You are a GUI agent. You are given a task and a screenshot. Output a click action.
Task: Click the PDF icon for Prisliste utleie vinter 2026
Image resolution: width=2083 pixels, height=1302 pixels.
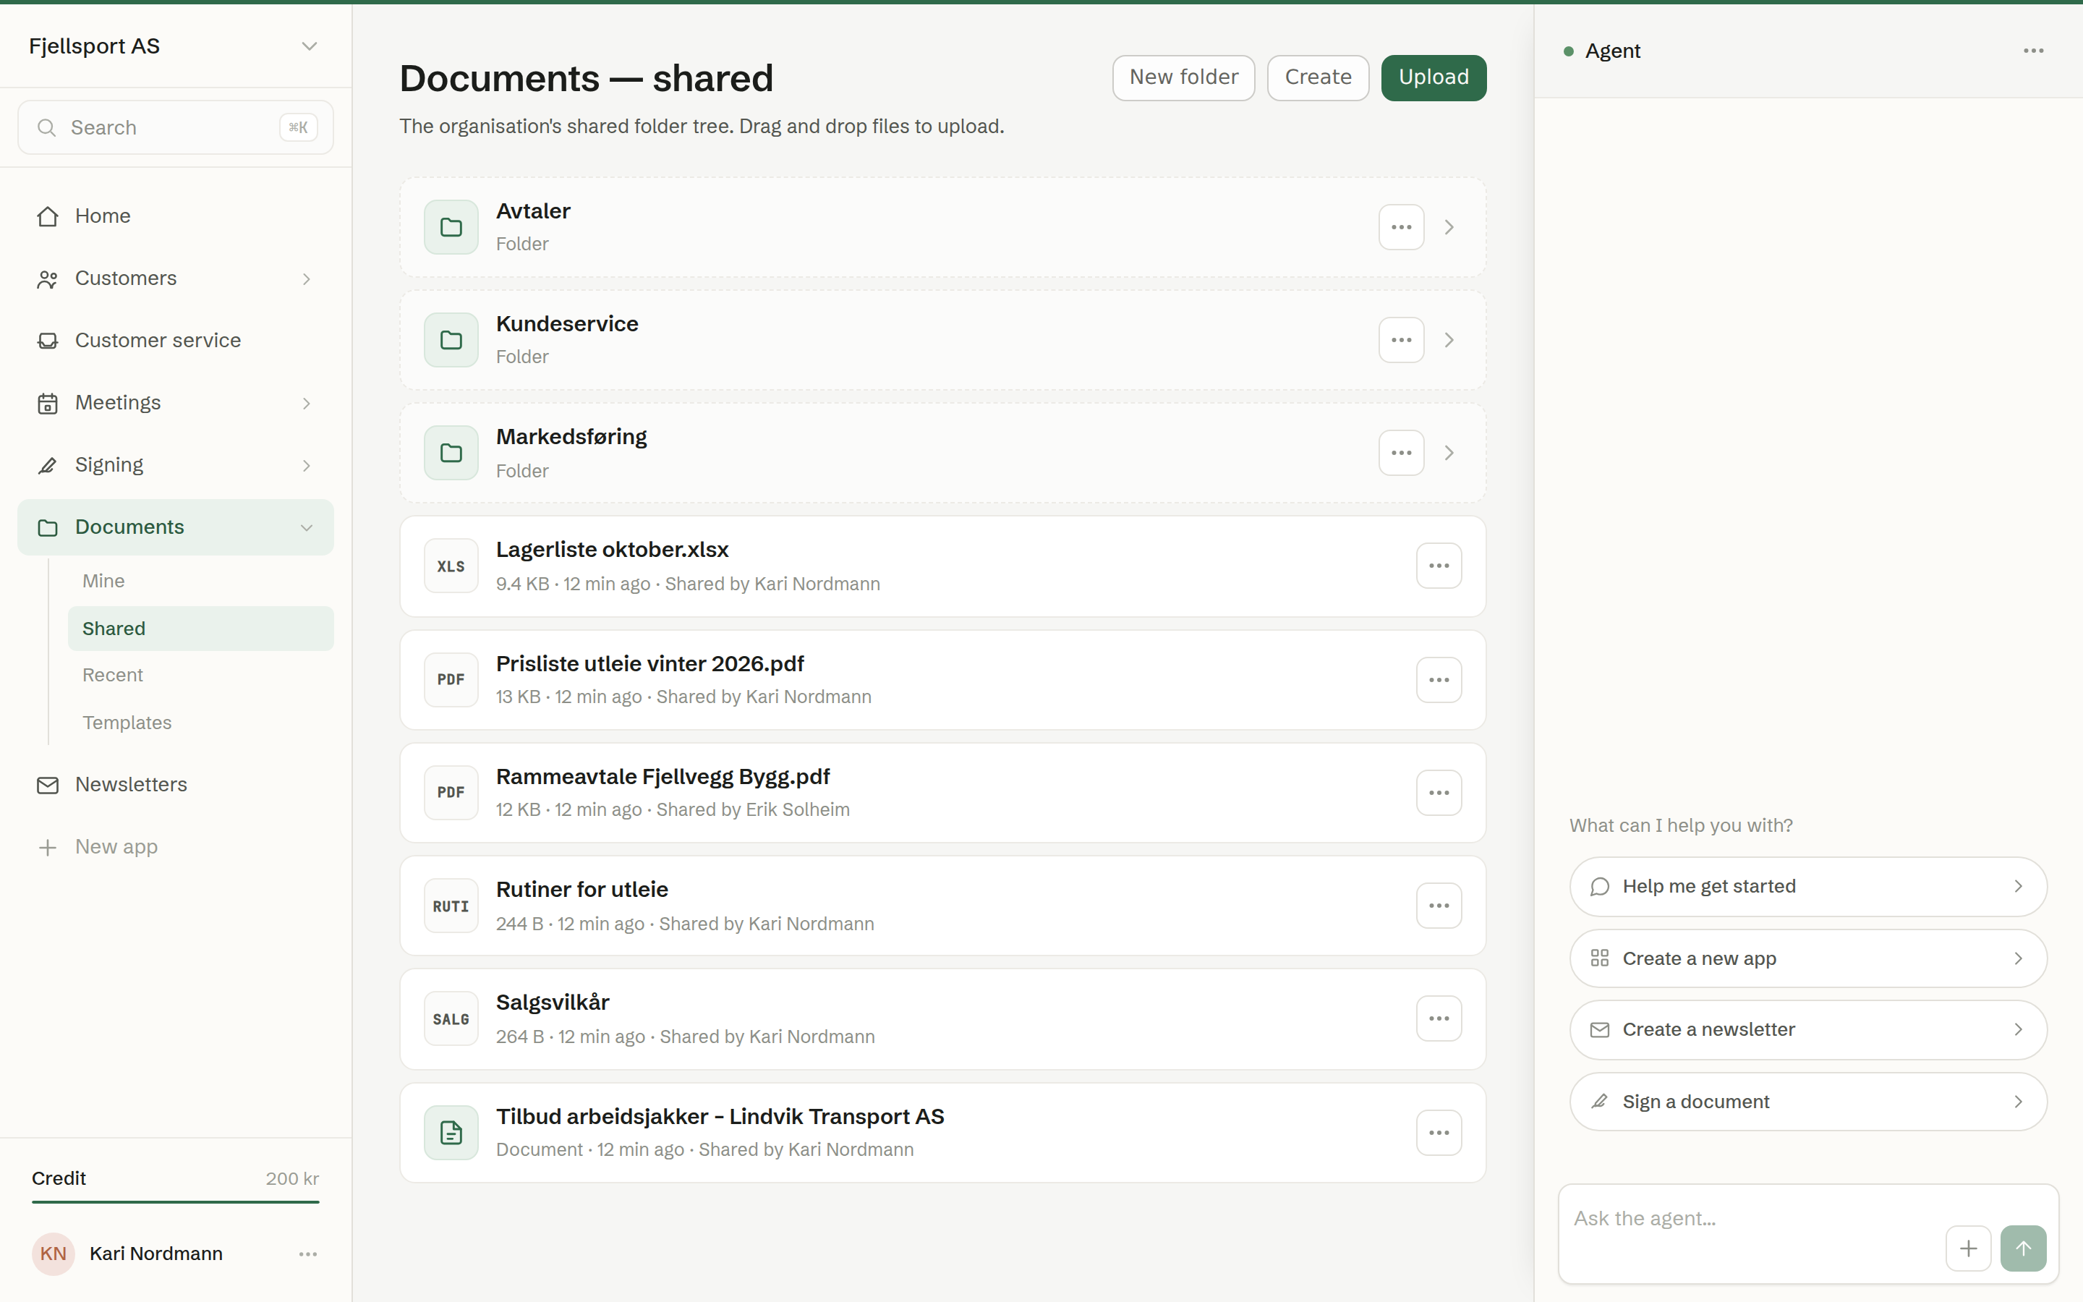(451, 679)
